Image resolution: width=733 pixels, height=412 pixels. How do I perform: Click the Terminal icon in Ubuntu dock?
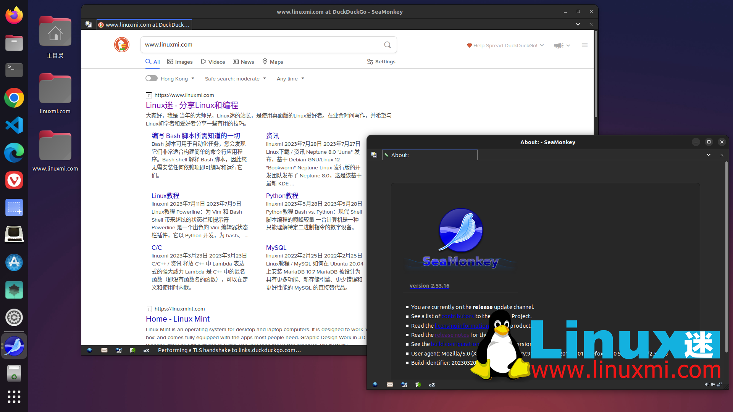[x=14, y=70]
